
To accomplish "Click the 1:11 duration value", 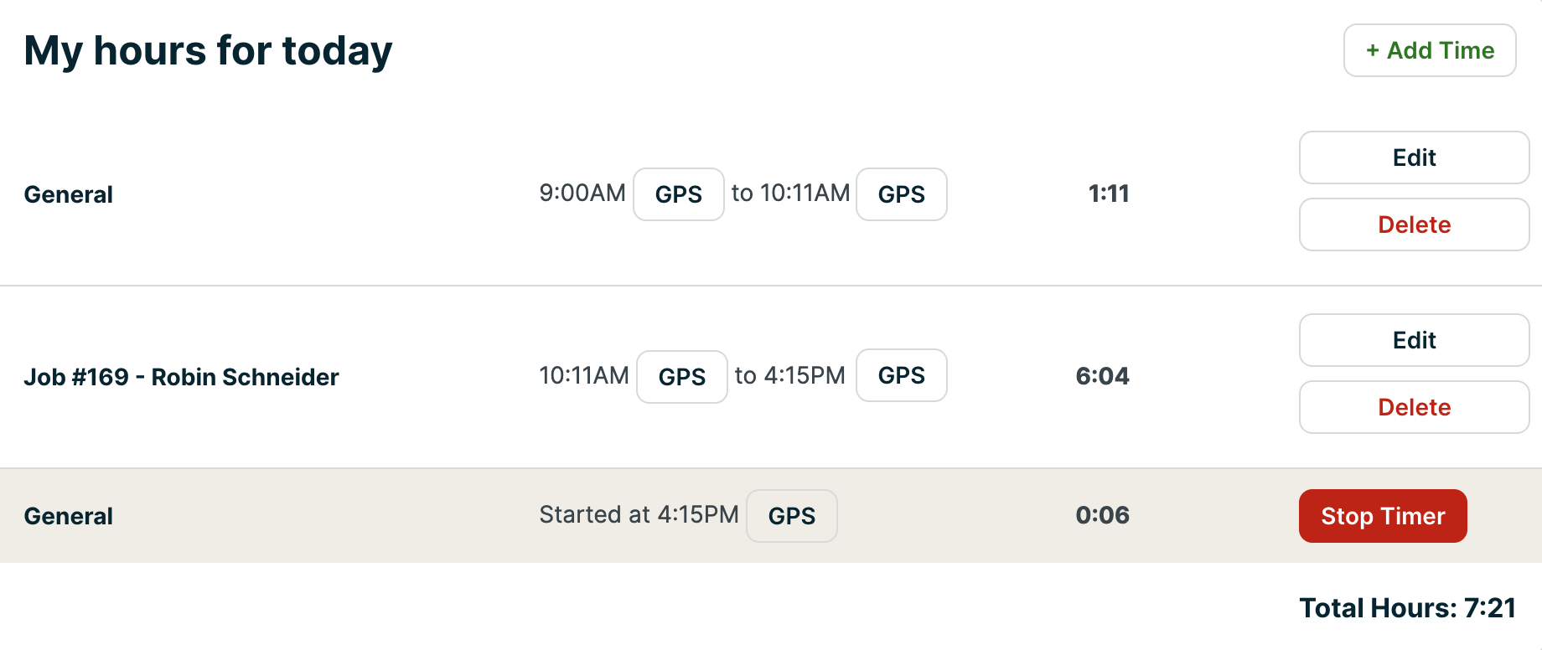I will (1108, 193).
